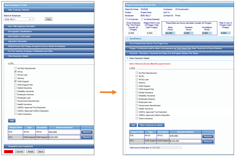Check Employee Loan in the payroll form
This screenshot has height=156, width=235.
[137, 102]
